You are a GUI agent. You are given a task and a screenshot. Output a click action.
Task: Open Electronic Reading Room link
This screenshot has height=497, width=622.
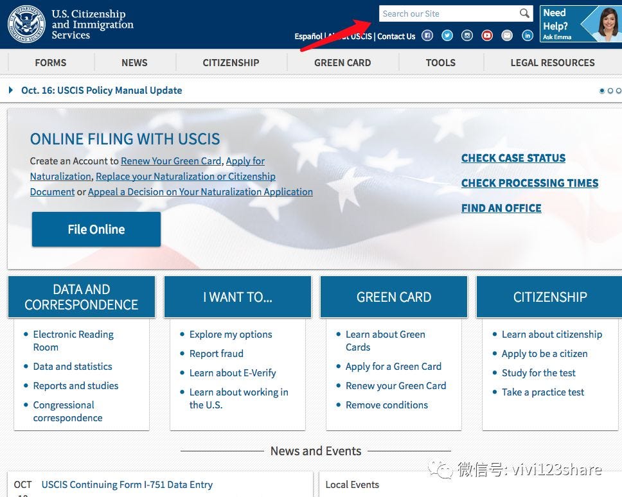click(x=73, y=341)
